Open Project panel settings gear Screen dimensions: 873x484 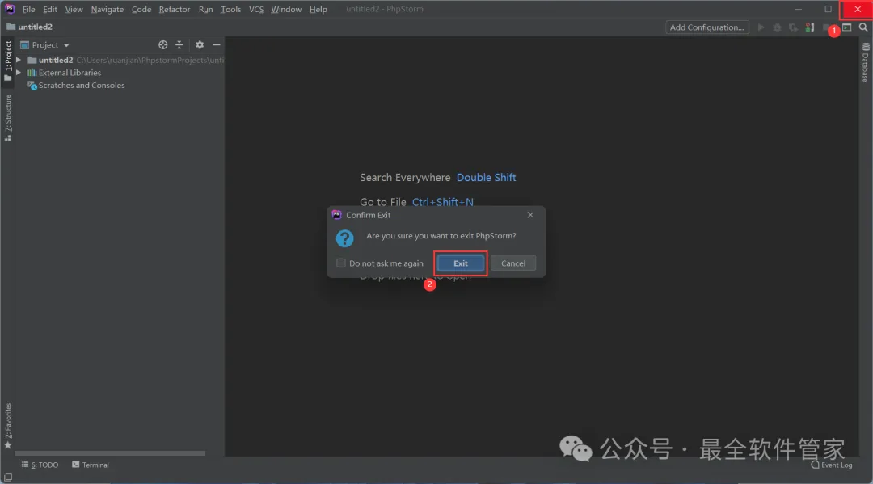(x=200, y=44)
